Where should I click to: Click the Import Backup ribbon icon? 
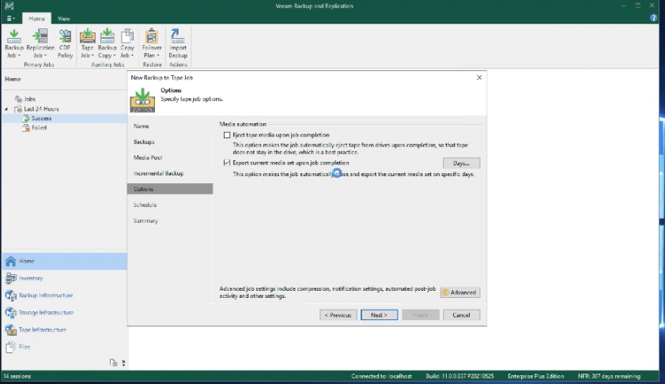coord(178,43)
